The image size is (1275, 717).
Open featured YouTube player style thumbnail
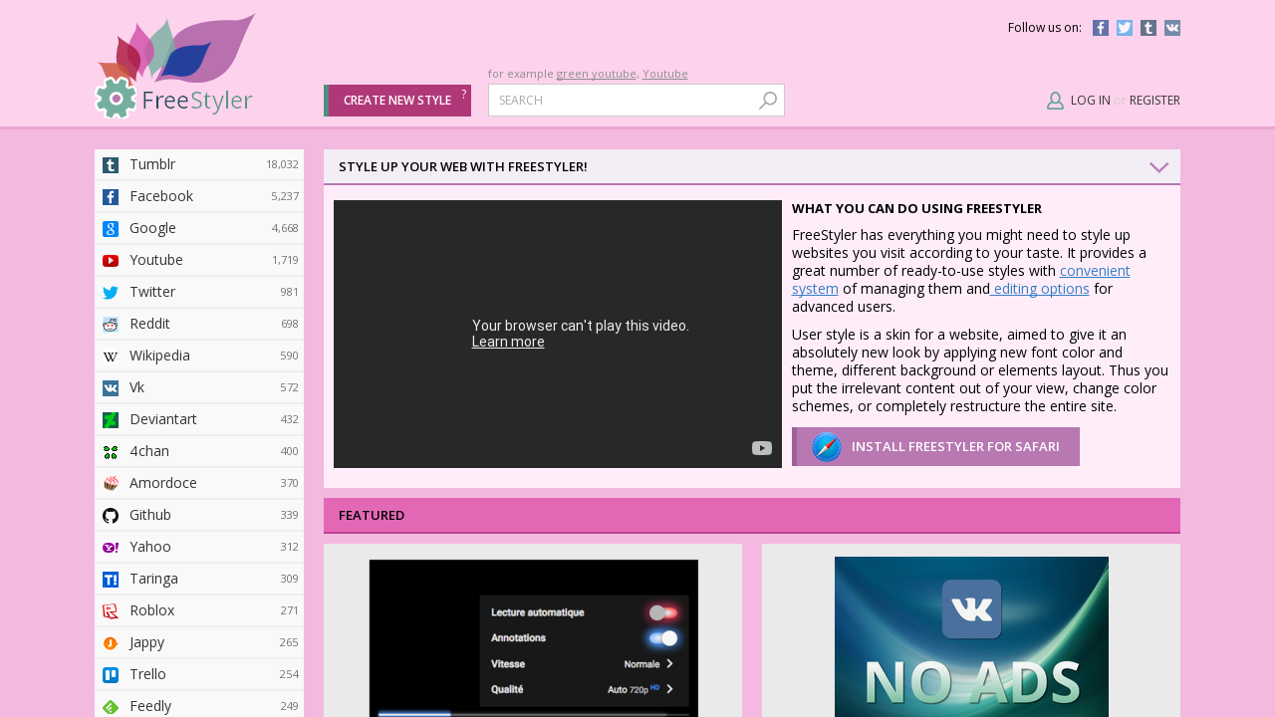(533, 638)
